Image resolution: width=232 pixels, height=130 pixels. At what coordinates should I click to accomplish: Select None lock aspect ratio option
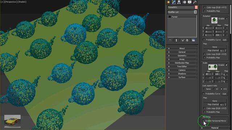204,89
